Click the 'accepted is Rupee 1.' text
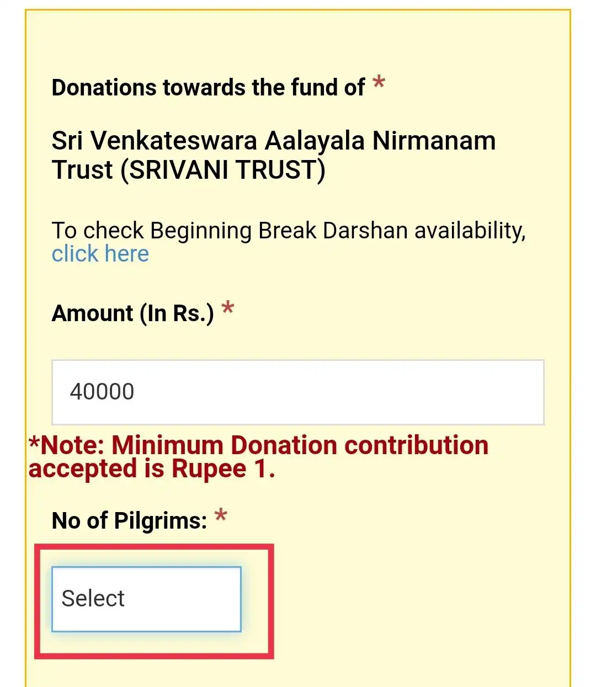This screenshot has height=687, width=596. pos(152,469)
